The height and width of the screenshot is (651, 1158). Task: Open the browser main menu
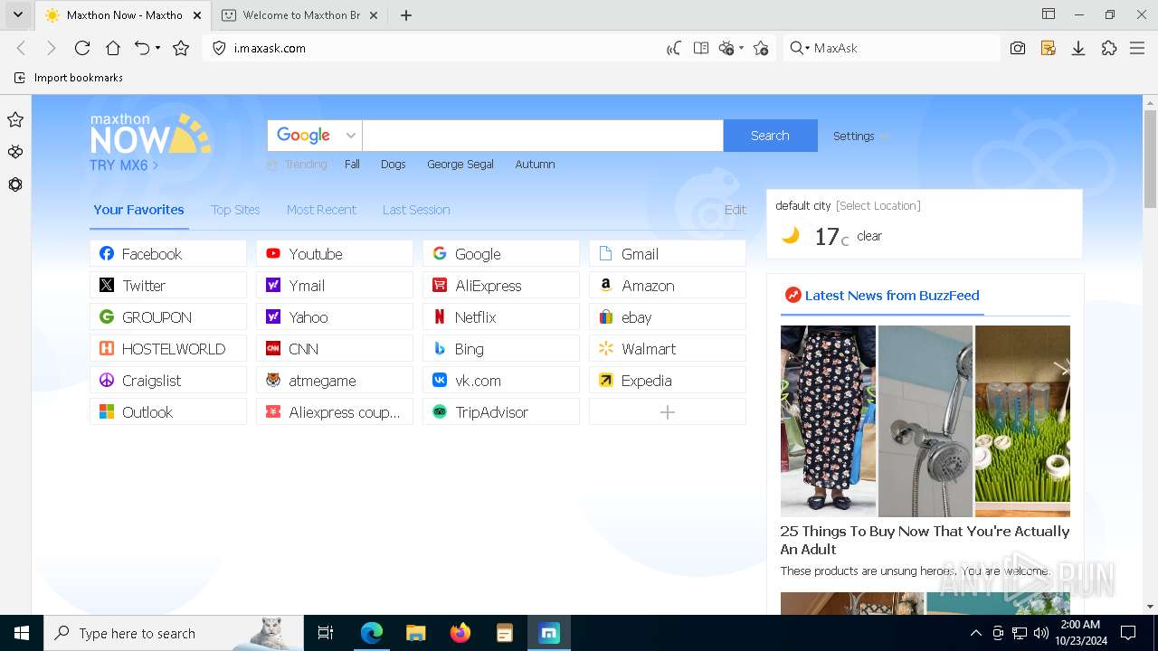(1138, 48)
